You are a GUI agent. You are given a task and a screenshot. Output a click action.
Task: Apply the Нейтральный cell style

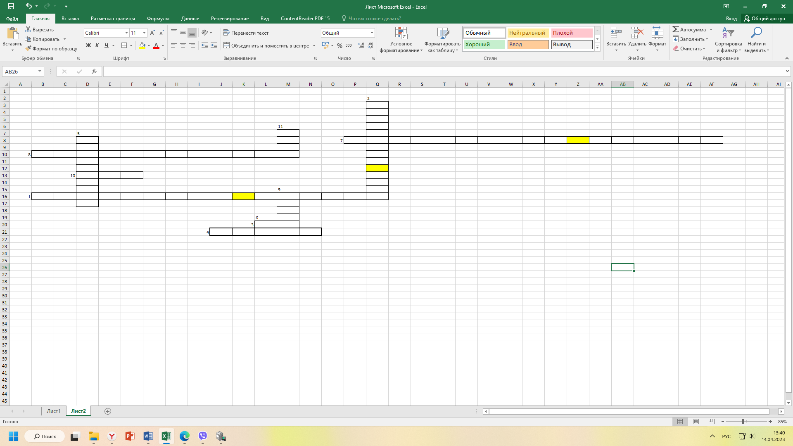(x=528, y=33)
